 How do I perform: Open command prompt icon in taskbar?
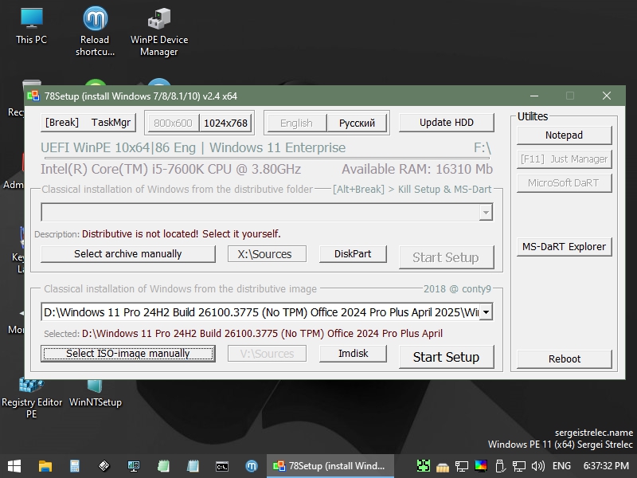click(222, 465)
